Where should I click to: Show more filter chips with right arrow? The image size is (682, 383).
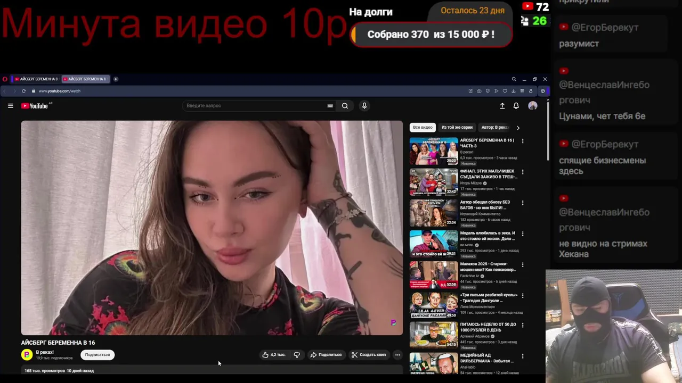point(518,128)
